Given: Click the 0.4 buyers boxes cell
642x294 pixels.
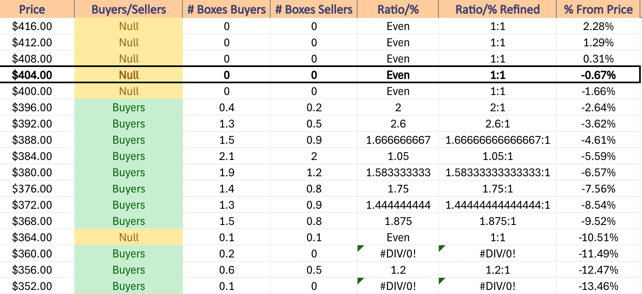Looking at the screenshot, I should click(226, 108).
